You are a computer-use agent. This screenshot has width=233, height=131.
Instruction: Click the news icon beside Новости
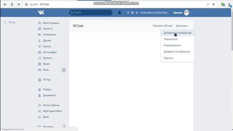[39, 28]
